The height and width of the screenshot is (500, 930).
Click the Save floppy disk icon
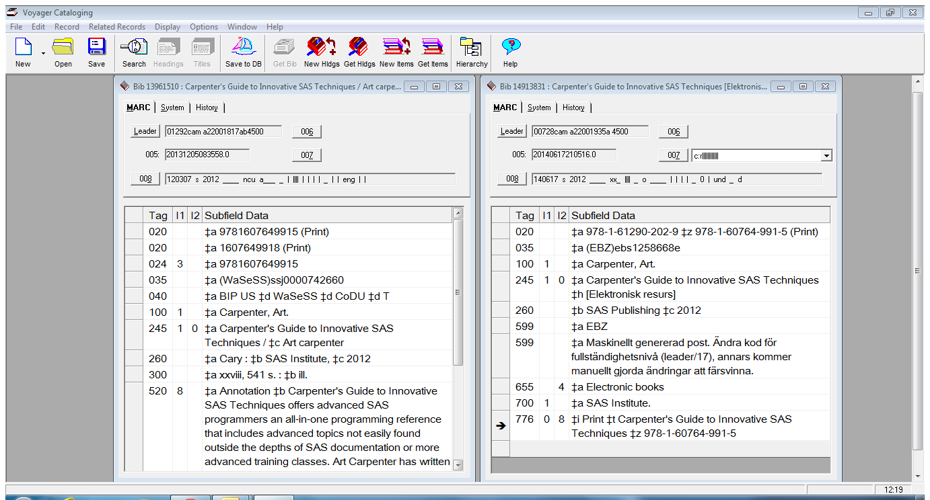(96, 47)
